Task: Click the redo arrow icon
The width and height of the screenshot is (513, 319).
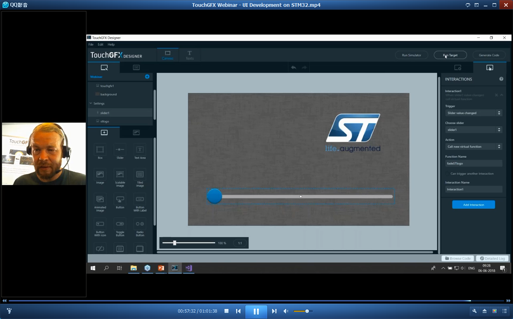Action: (305, 68)
